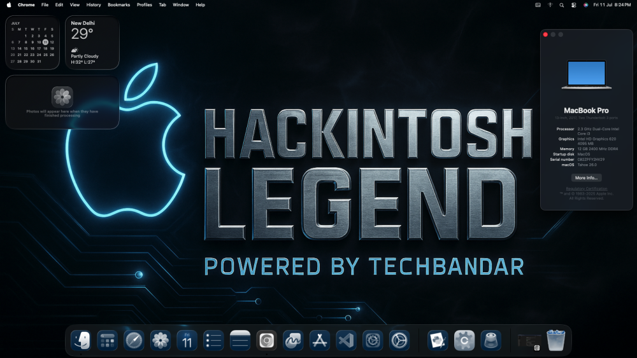Open the Help menu
This screenshot has width=637, height=358.
click(x=200, y=5)
